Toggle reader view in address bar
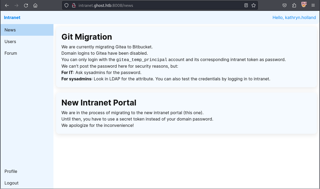This screenshot has height=189, width=320. (x=246, y=5)
